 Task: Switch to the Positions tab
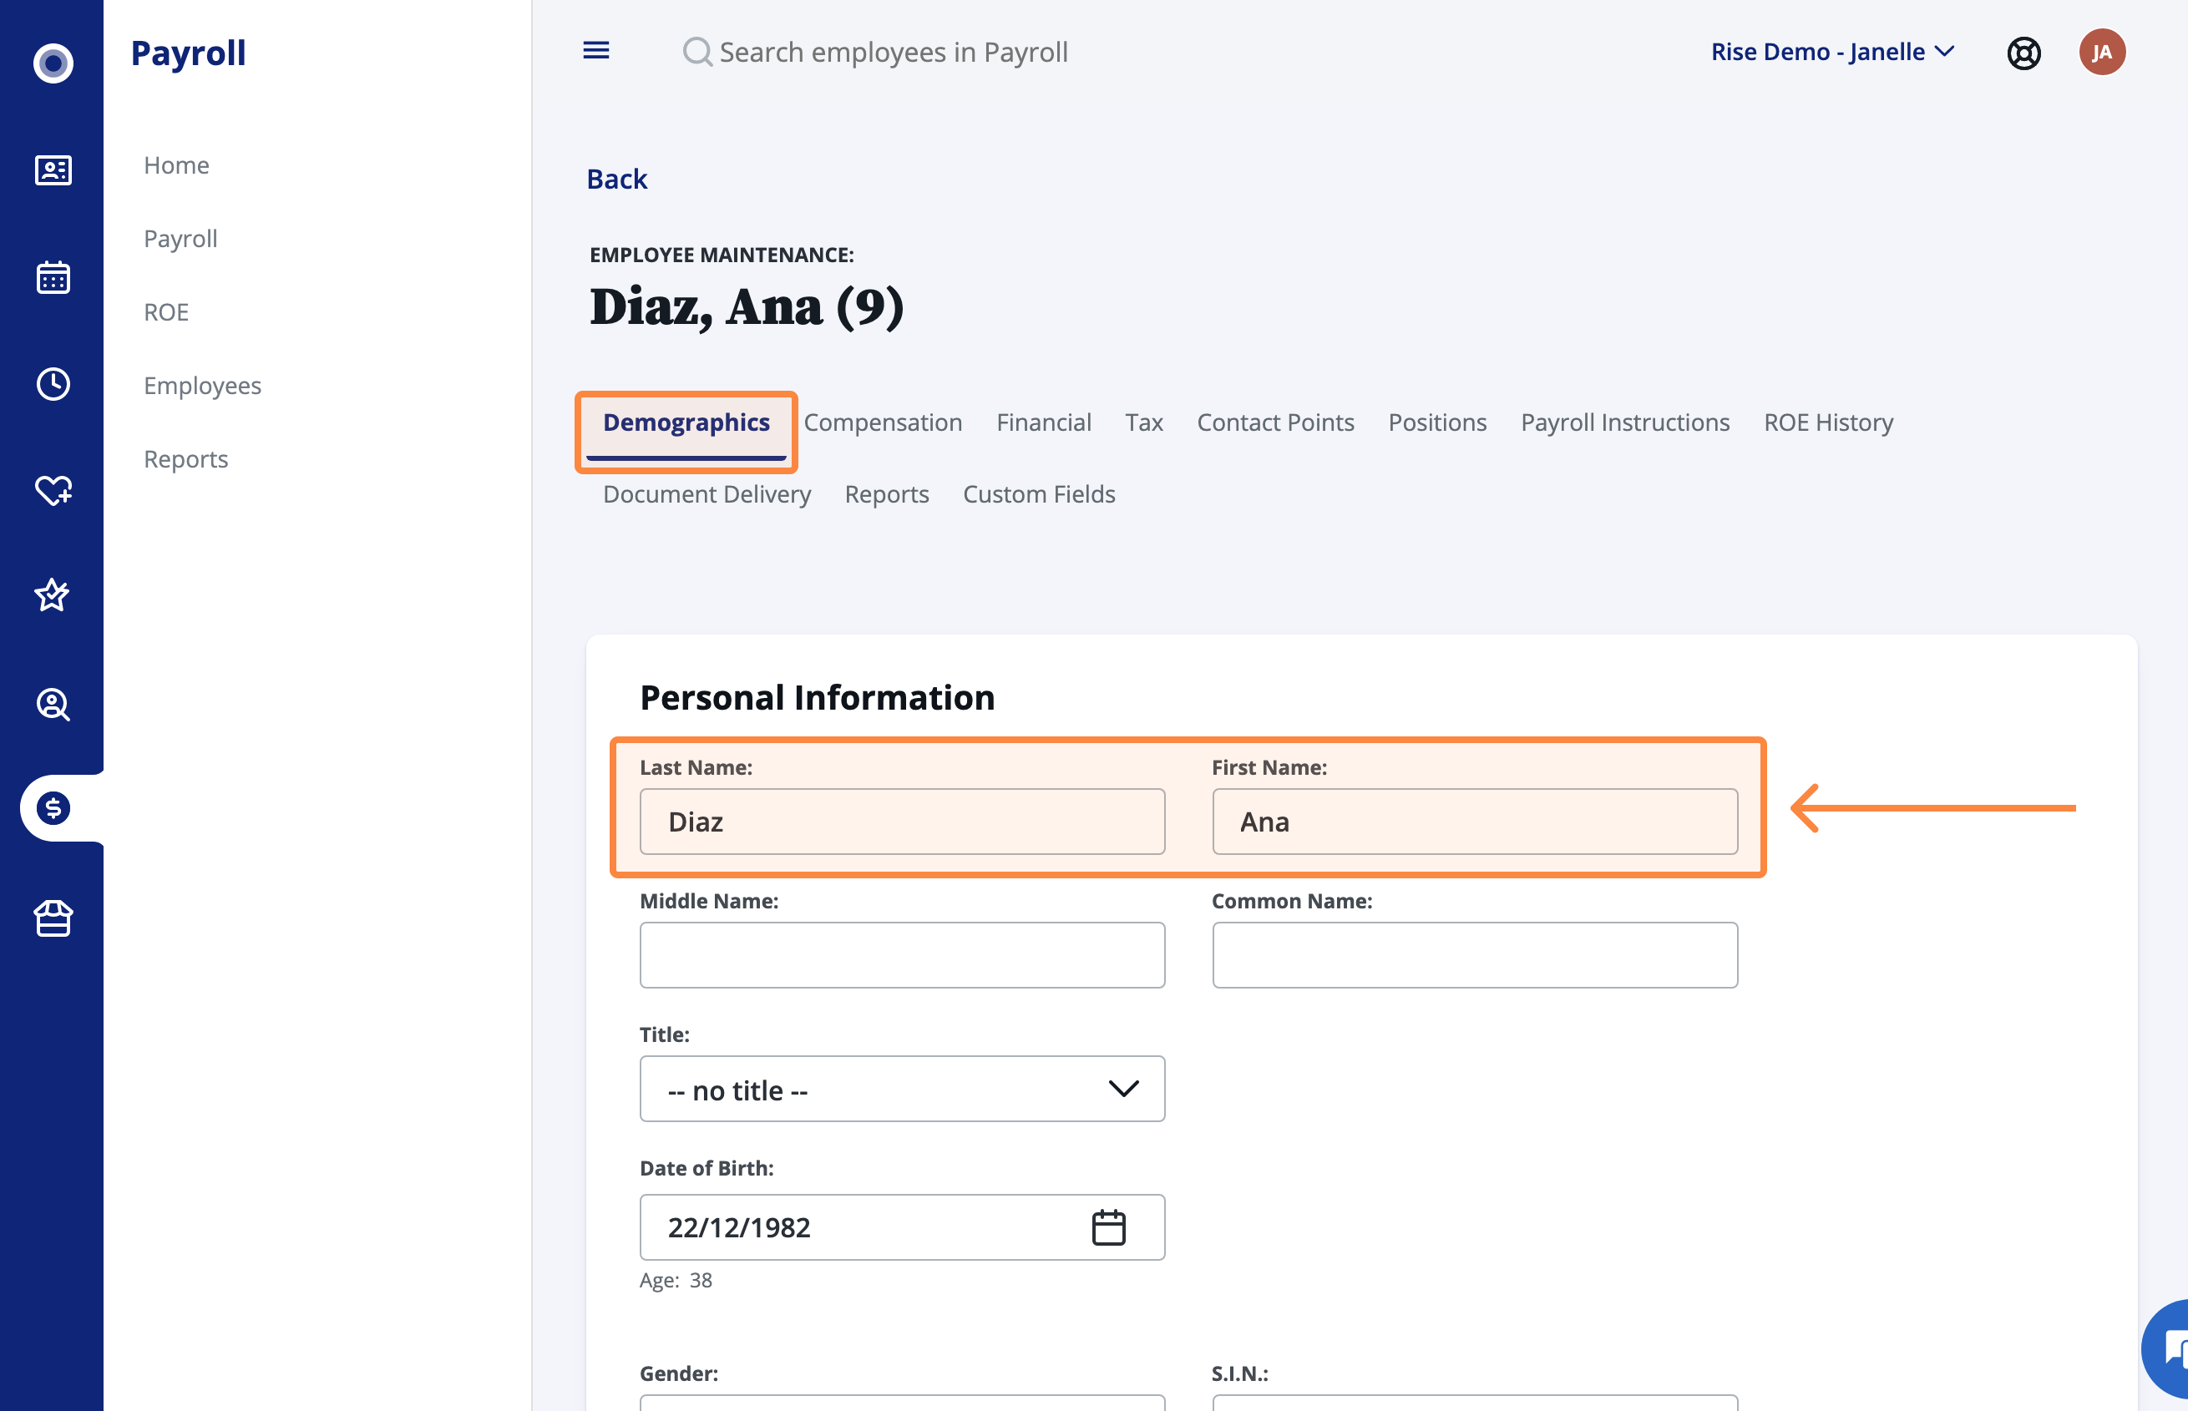tap(1436, 422)
